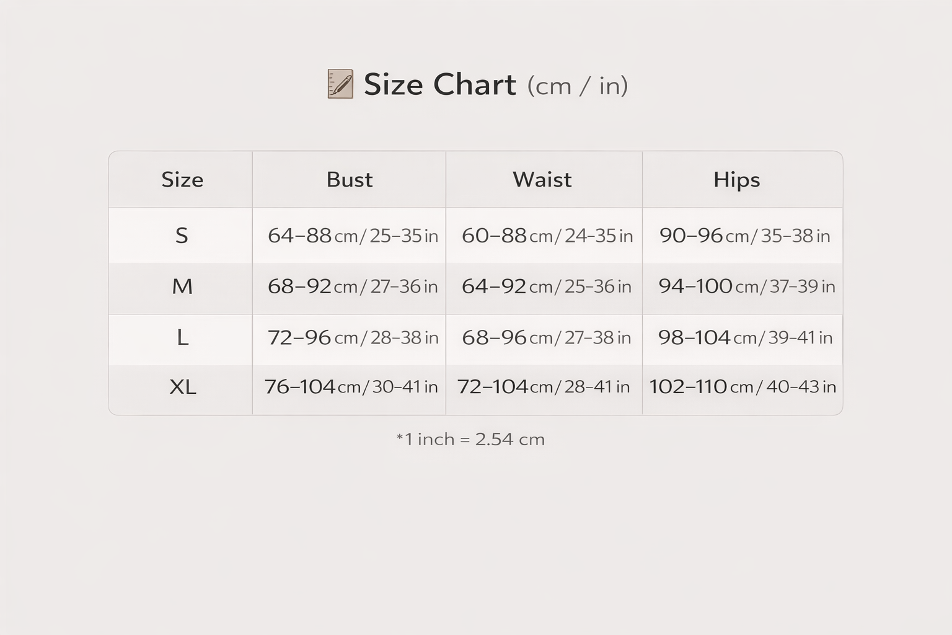Click the 1 inch = 2.54 cm footnote
Image resolution: width=952 pixels, height=635 pixels.
pos(470,439)
